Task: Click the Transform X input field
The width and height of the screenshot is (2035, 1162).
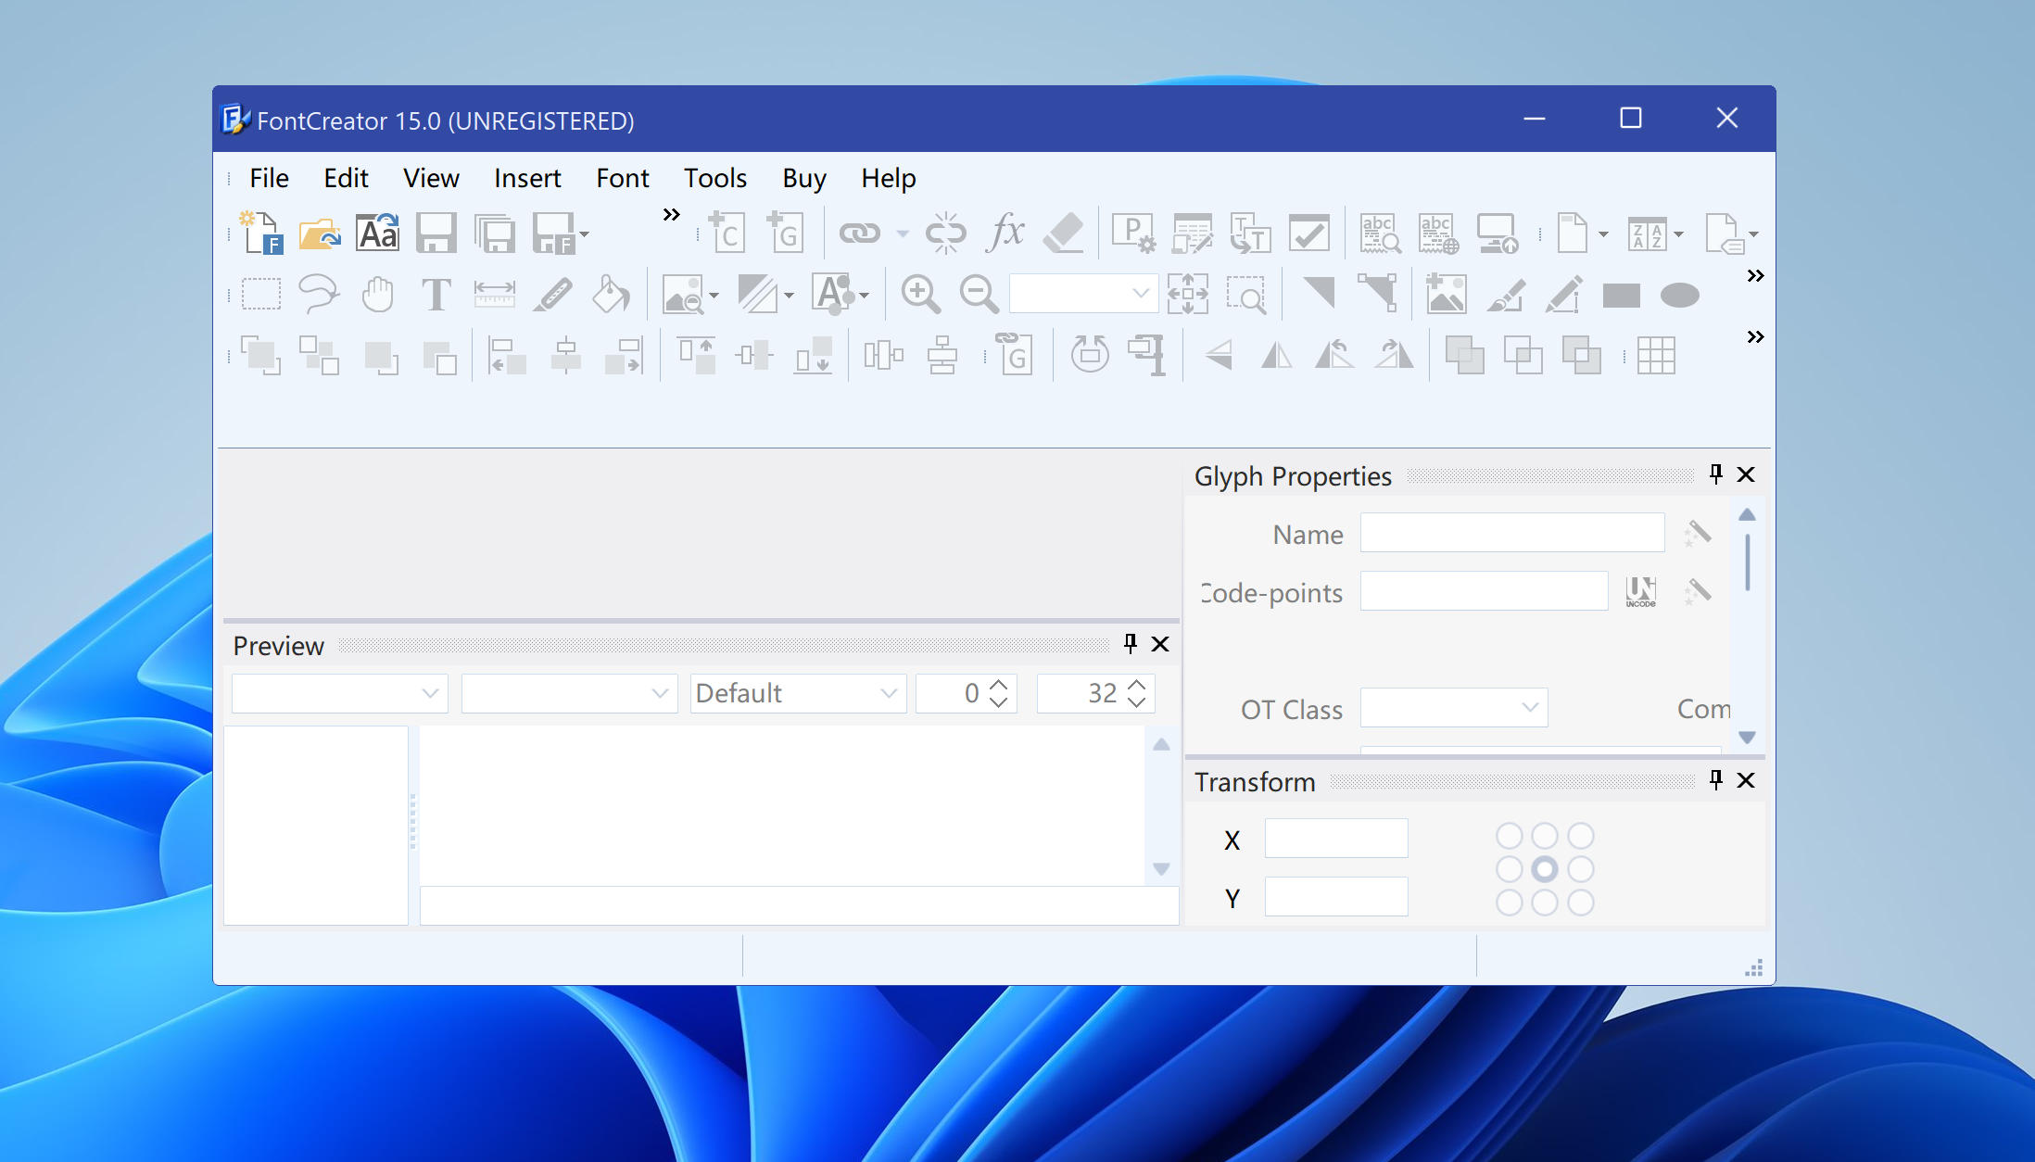Action: (x=1336, y=838)
